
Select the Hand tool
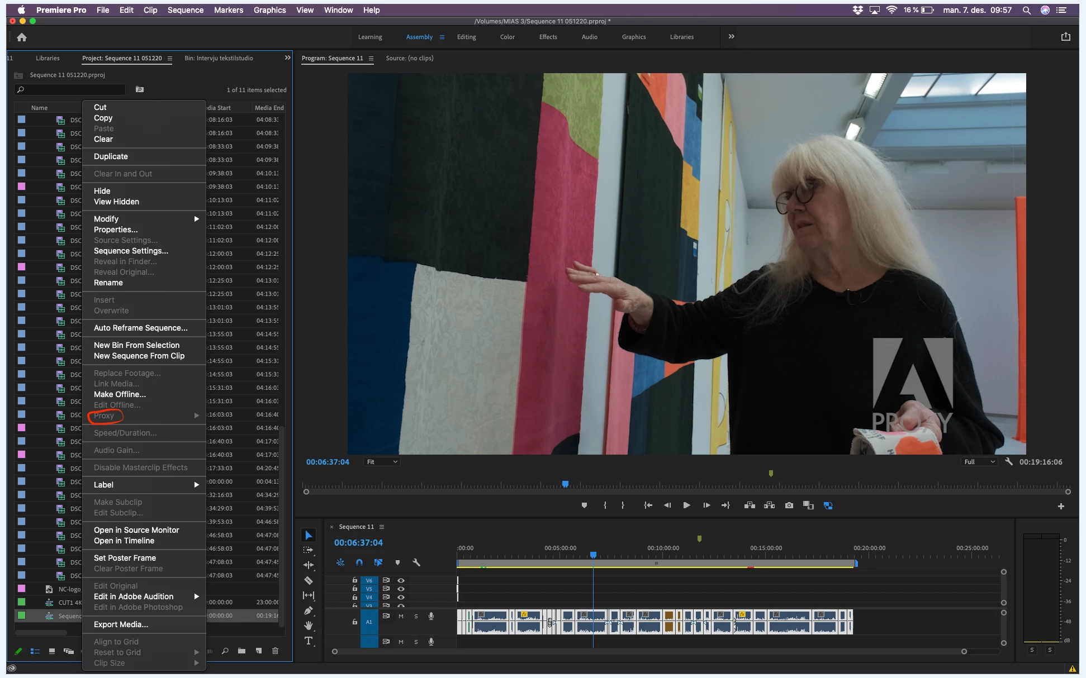click(308, 626)
